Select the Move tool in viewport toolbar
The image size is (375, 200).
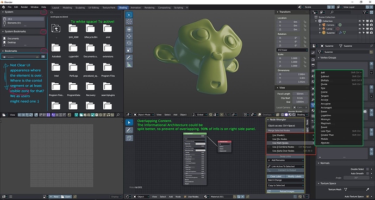coord(129,36)
